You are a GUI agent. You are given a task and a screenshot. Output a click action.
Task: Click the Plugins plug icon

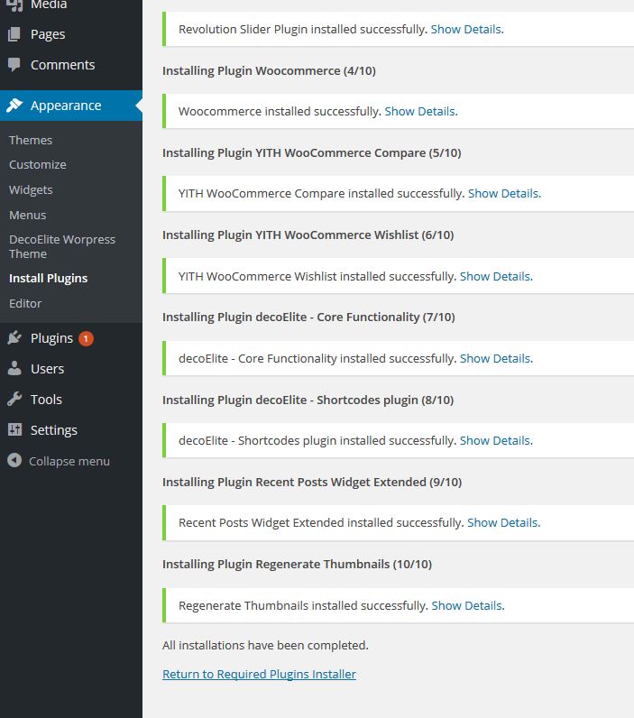pos(14,338)
